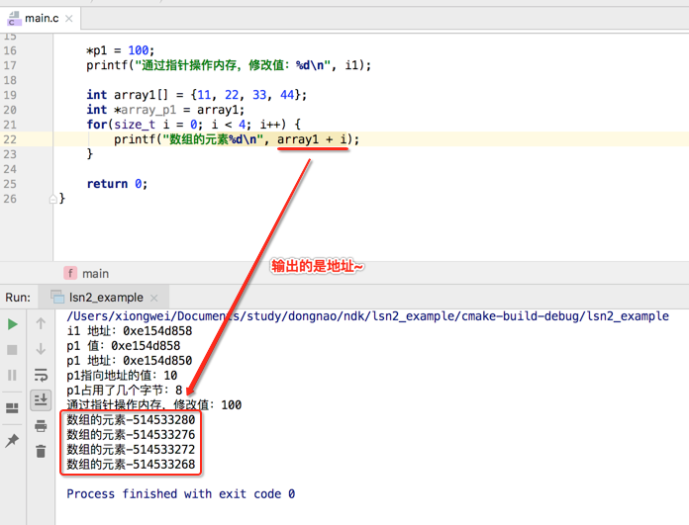Image resolution: width=689 pixels, height=525 pixels.
Task: Rerun lsn2_example with green play button
Action: (x=13, y=324)
